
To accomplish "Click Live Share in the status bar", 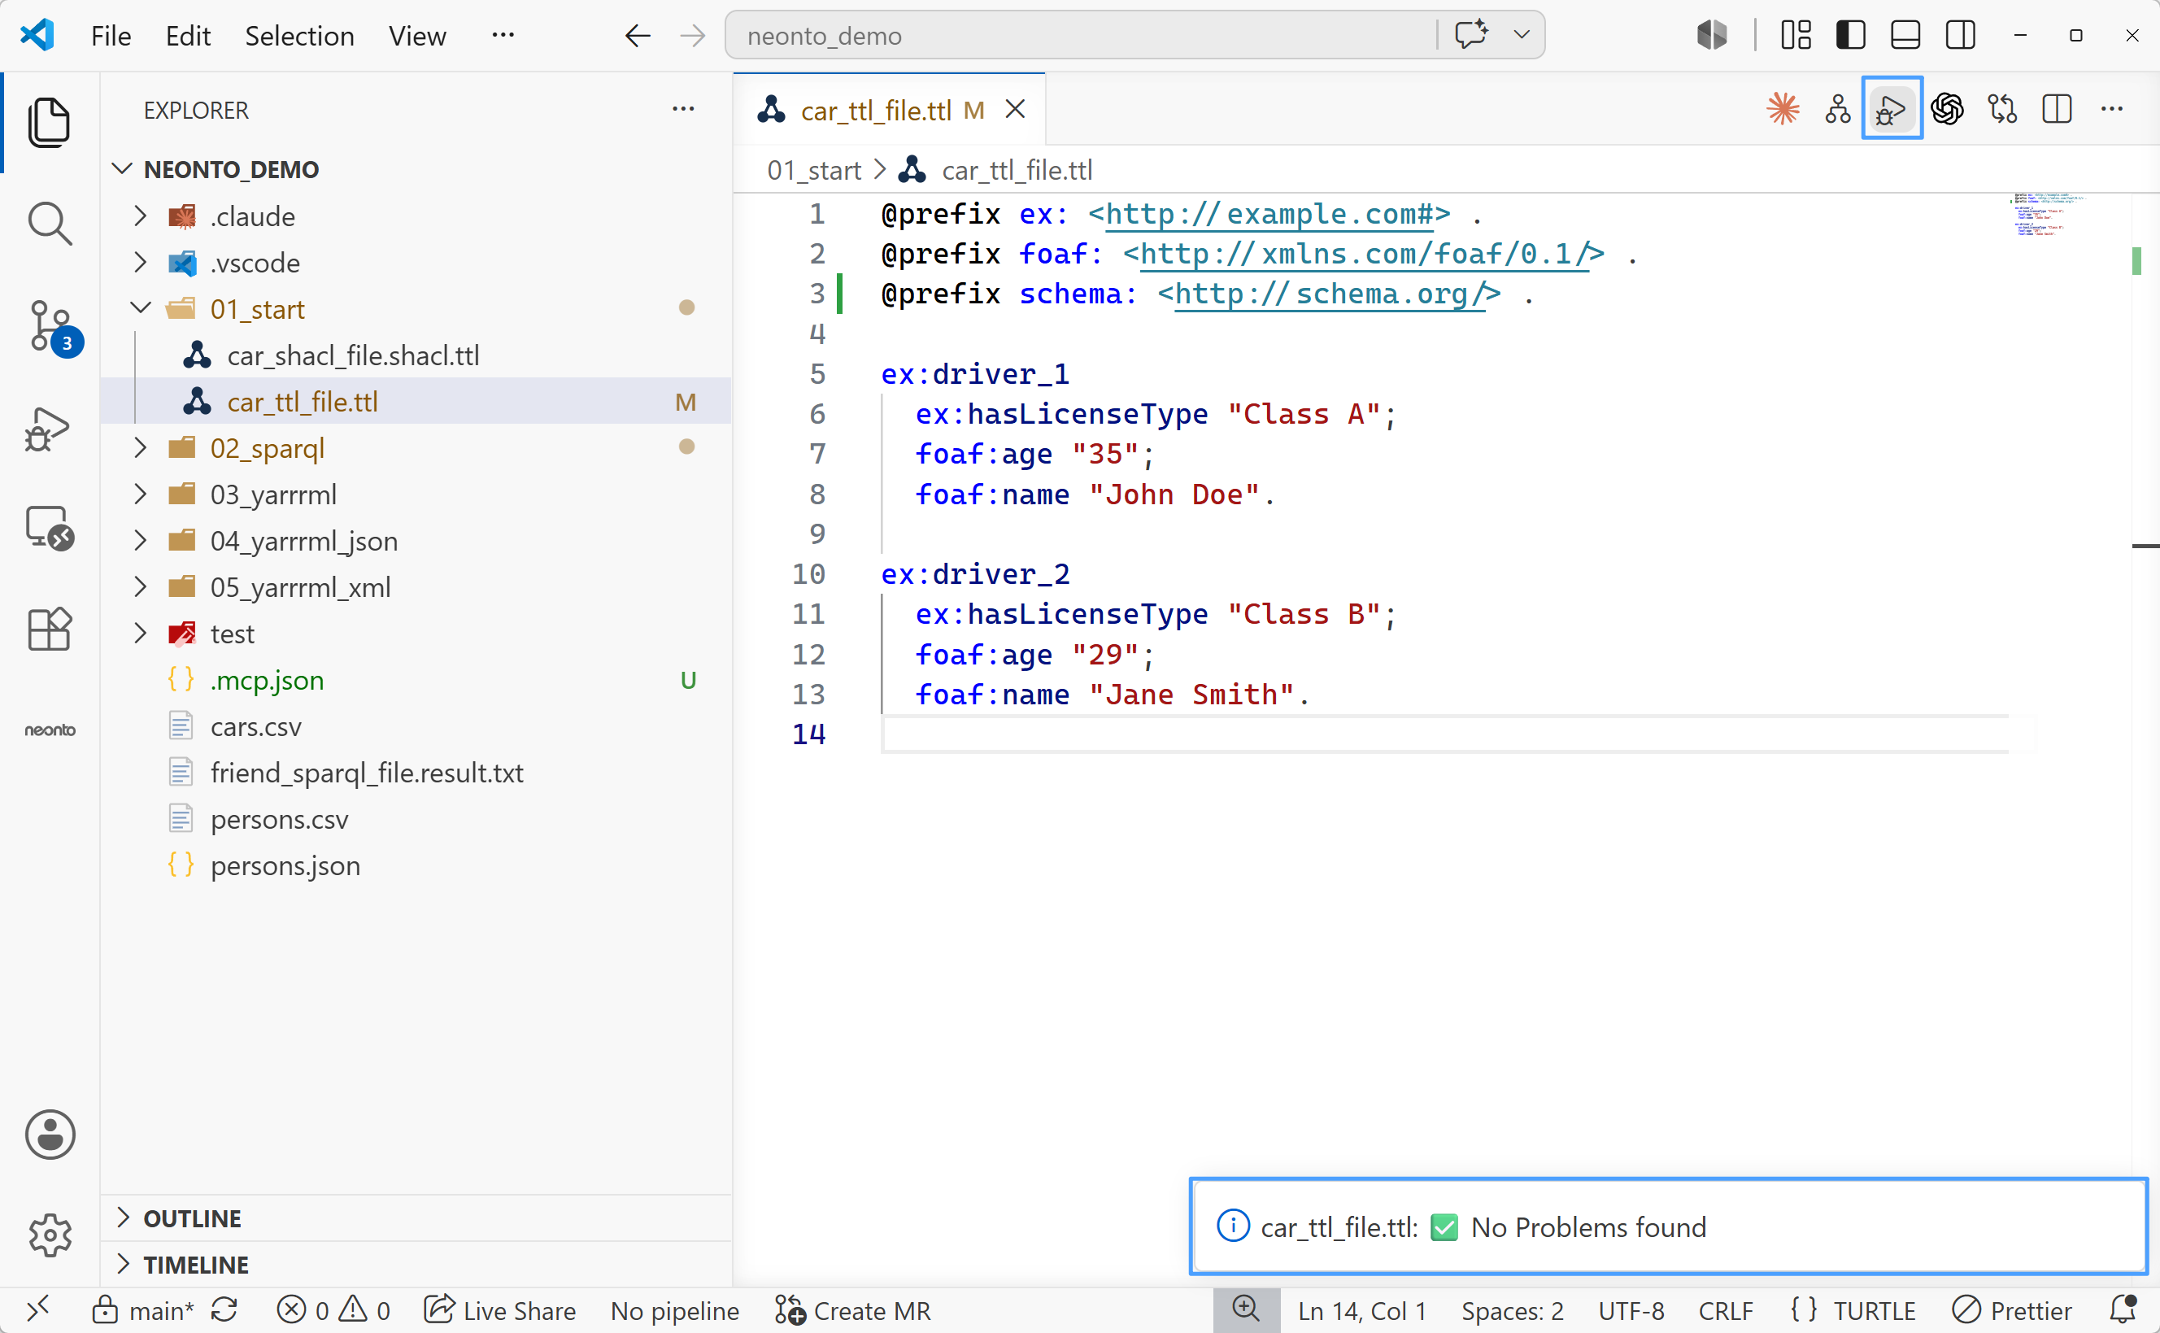I will 499,1311.
